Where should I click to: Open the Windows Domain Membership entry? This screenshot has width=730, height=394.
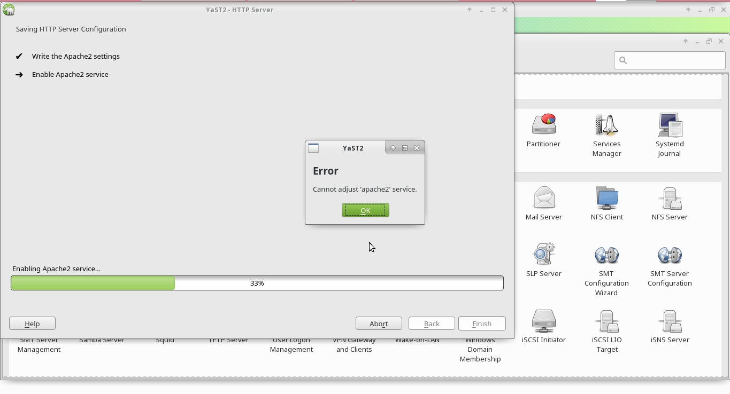[480, 350]
